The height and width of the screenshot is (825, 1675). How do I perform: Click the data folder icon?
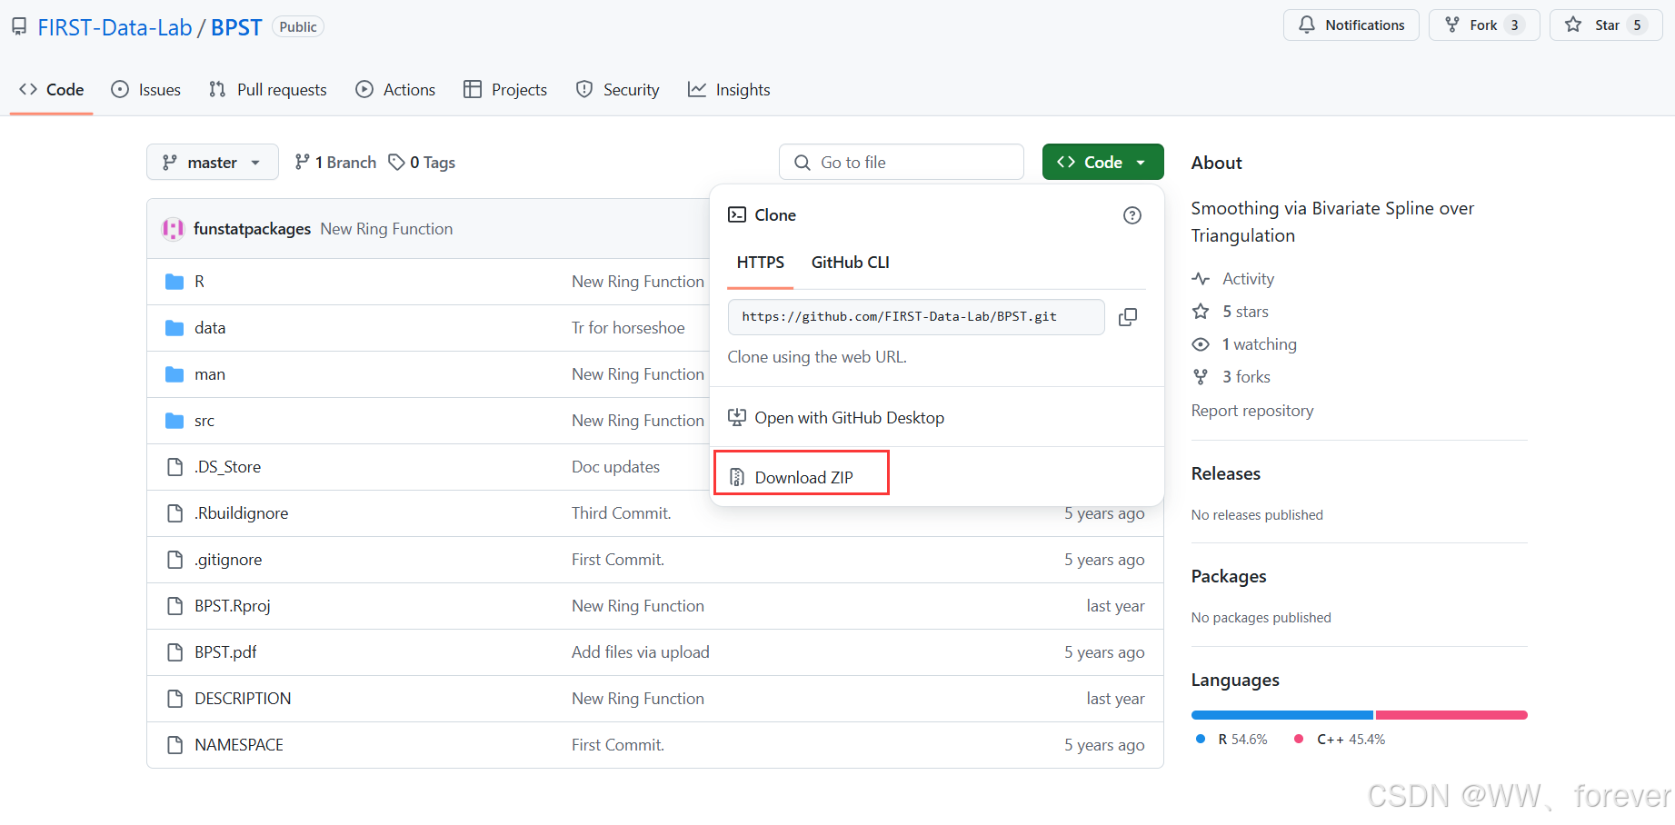[x=174, y=328]
